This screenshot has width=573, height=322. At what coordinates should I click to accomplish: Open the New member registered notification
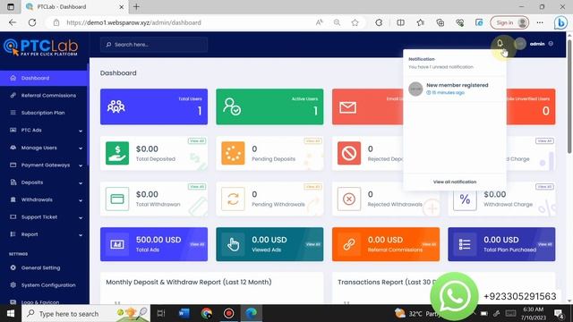(455, 89)
